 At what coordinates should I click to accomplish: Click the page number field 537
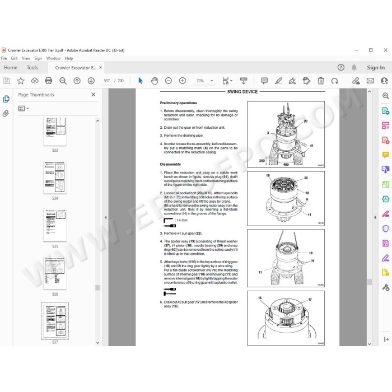[x=107, y=81]
